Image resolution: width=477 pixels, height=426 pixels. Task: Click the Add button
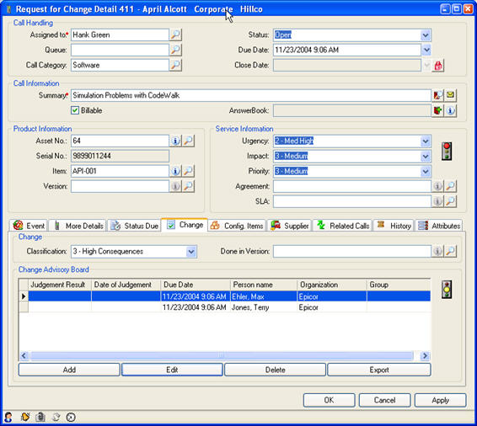click(69, 370)
